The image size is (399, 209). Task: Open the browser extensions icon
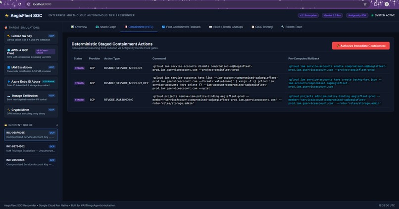[376, 4]
